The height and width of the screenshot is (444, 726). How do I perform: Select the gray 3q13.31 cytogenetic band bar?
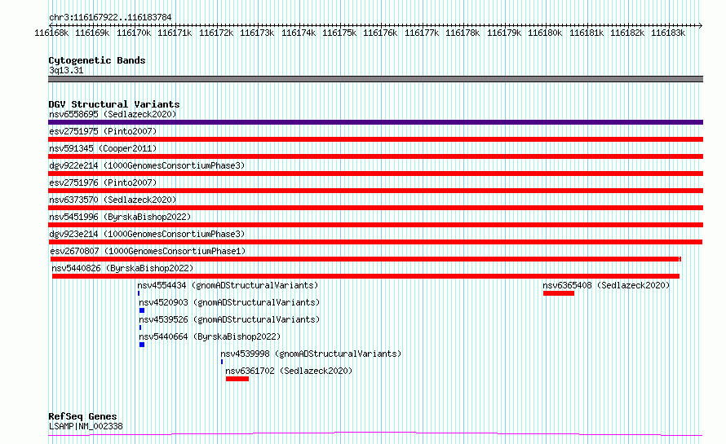point(375,79)
